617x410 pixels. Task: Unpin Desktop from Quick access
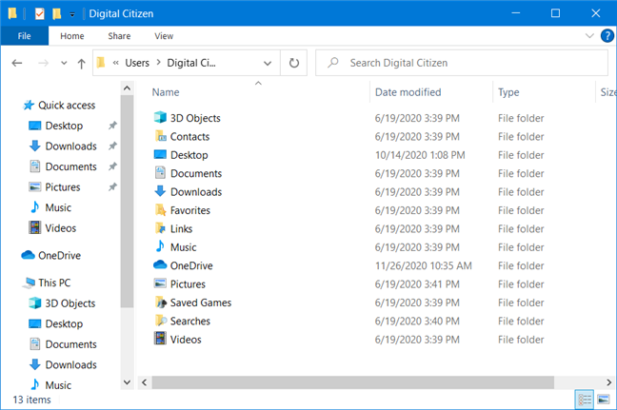112,126
